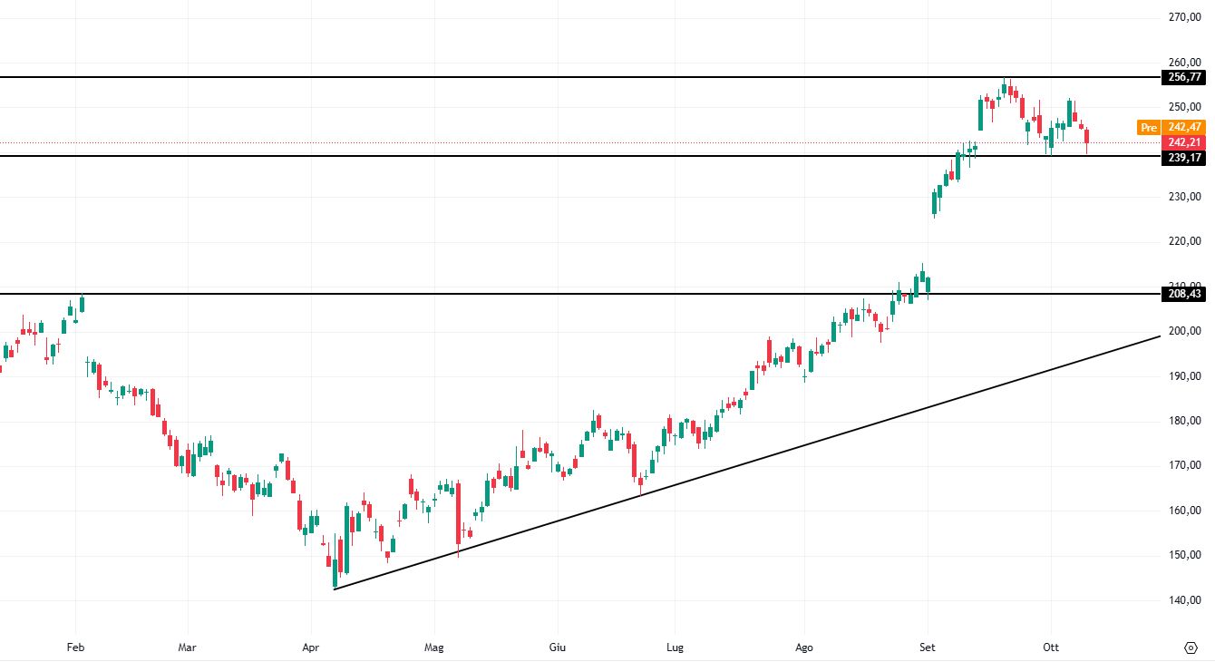Click the red 242,21 last price label
The width and height of the screenshot is (1215, 662).
pyautogui.click(x=1185, y=142)
